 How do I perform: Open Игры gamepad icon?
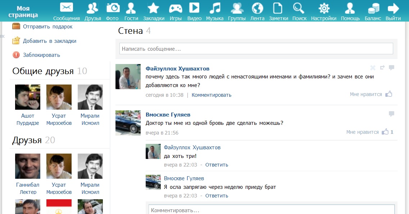coord(176,9)
